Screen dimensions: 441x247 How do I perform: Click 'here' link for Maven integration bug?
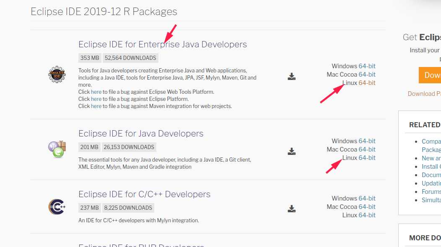pyautogui.click(x=96, y=106)
